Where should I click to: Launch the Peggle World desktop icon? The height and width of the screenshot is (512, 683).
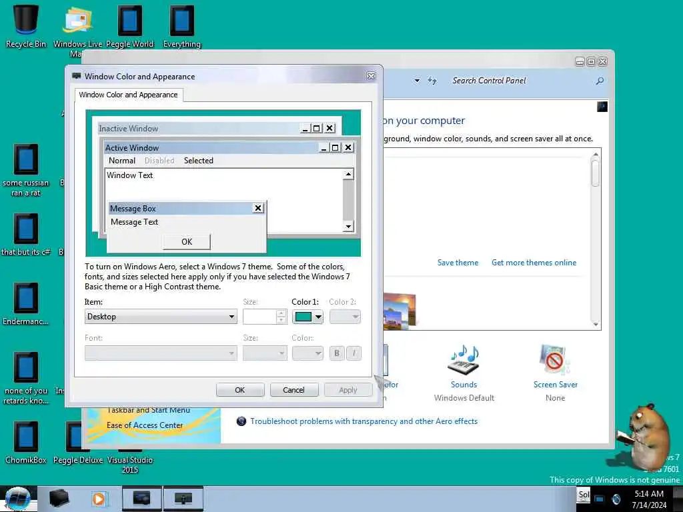point(130,27)
